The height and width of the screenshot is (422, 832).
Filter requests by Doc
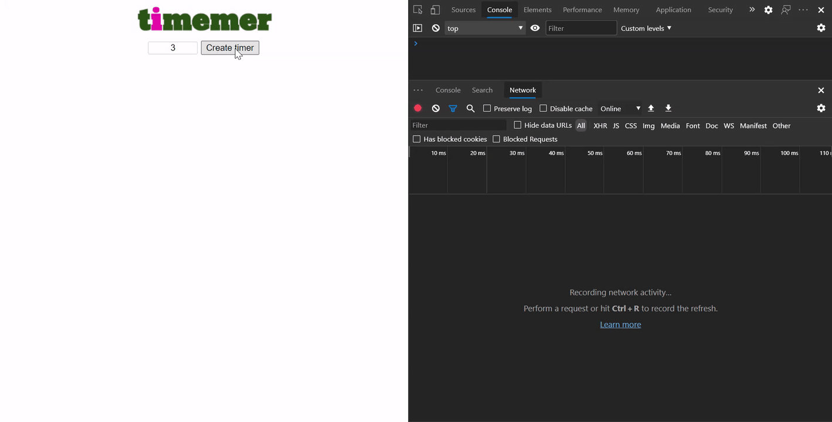(711, 125)
